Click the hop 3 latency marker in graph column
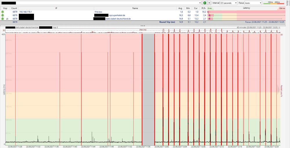290x148 pixels. point(209,19)
